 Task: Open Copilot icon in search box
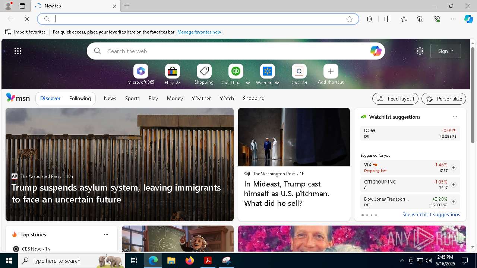point(376,51)
